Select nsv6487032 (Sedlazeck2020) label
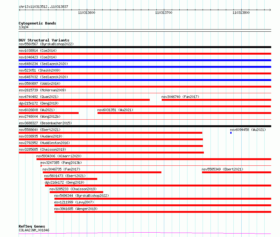This screenshot has height=237, width=280. pos(43,77)
